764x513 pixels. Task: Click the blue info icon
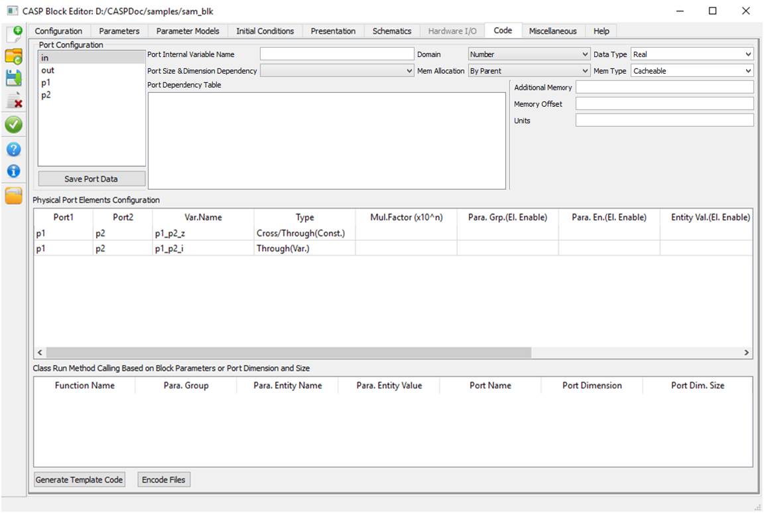tap(13, 171)
